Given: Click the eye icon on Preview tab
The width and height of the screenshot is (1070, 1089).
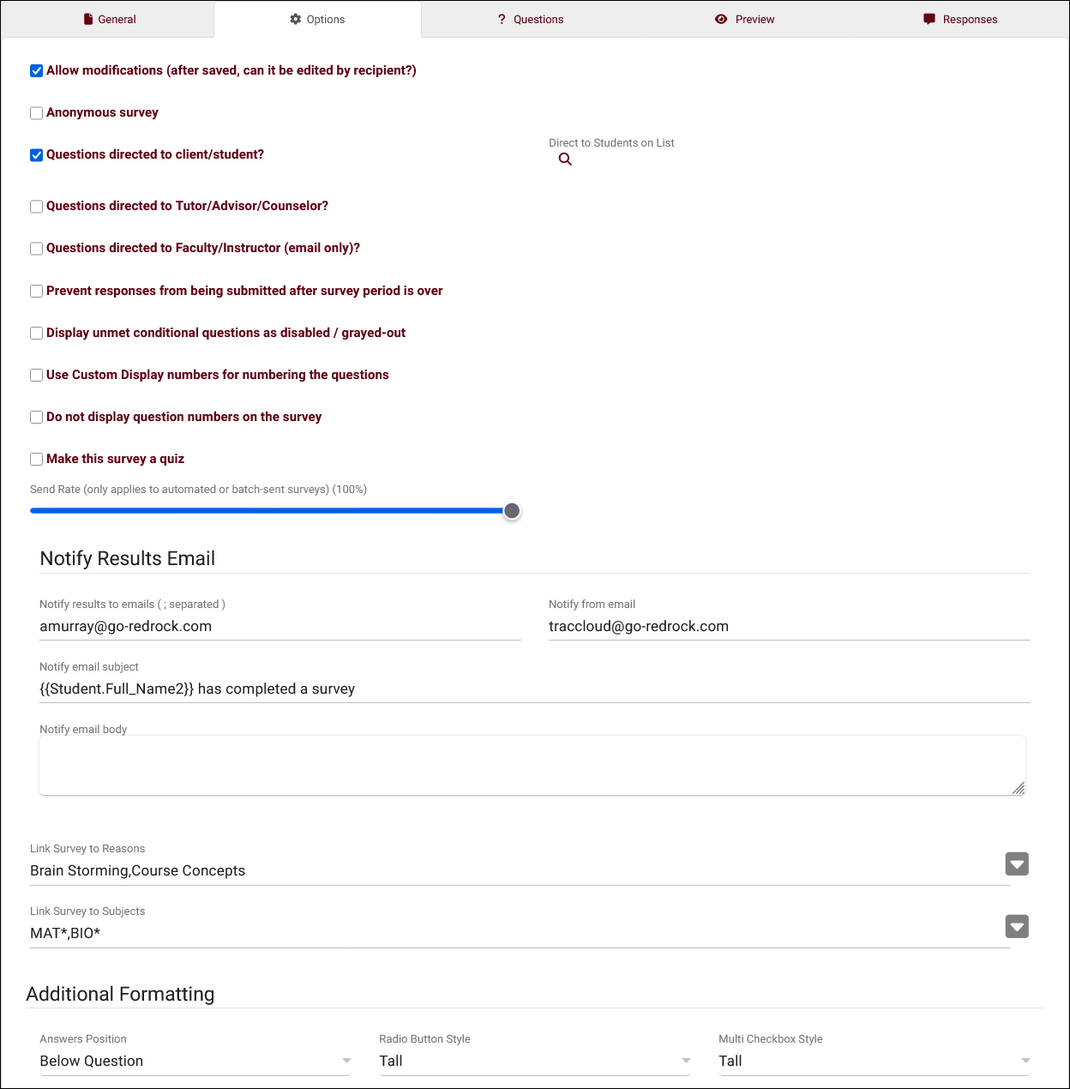Looking at the screenshot, I should [x=721, y=19].
